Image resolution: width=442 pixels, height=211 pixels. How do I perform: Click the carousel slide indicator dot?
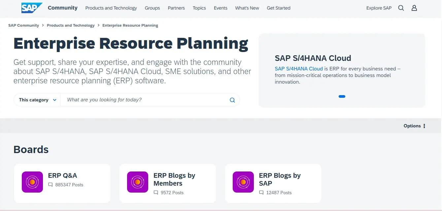click(x=342, y=96)
